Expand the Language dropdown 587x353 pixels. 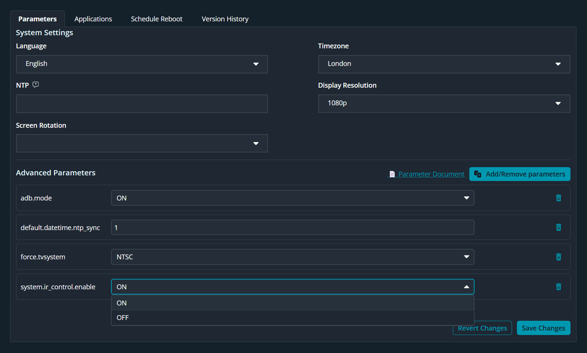tap(142, 64)
